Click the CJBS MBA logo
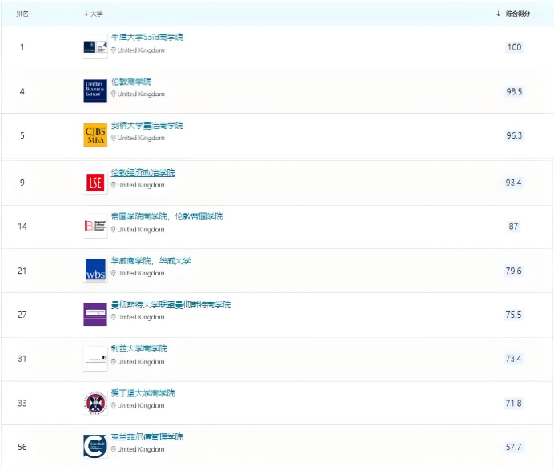554x470 pixels. (95, 135)
